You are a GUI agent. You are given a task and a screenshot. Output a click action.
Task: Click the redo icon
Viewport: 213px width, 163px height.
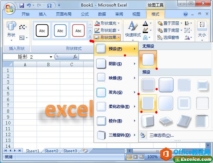pyautogui.click(x=39, y=6)
